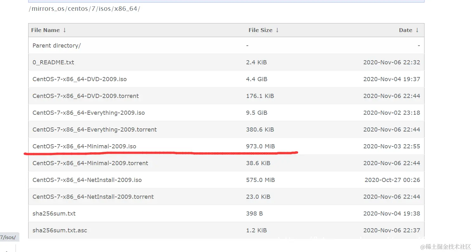The height and width of the screenshot is (252, 473).
Task: Open the sha256sum.txt file
Action: click(54, 214)
